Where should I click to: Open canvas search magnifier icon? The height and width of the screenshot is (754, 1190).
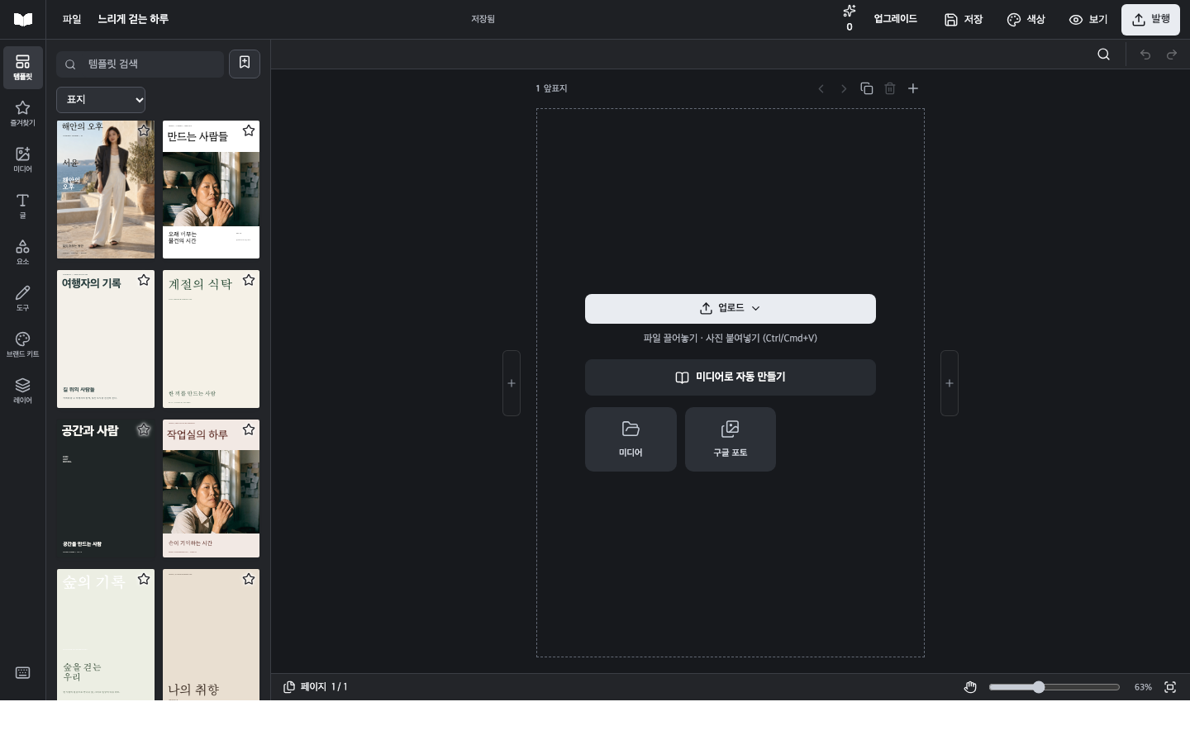point(1103,55)
